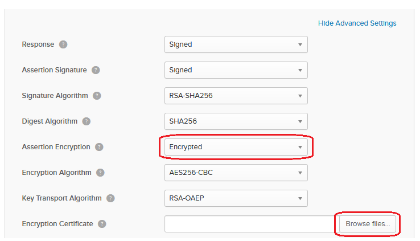The image size is (420, 241).
Task: Click the arrow on the Response dropdown
Action: tap(300, 45)
